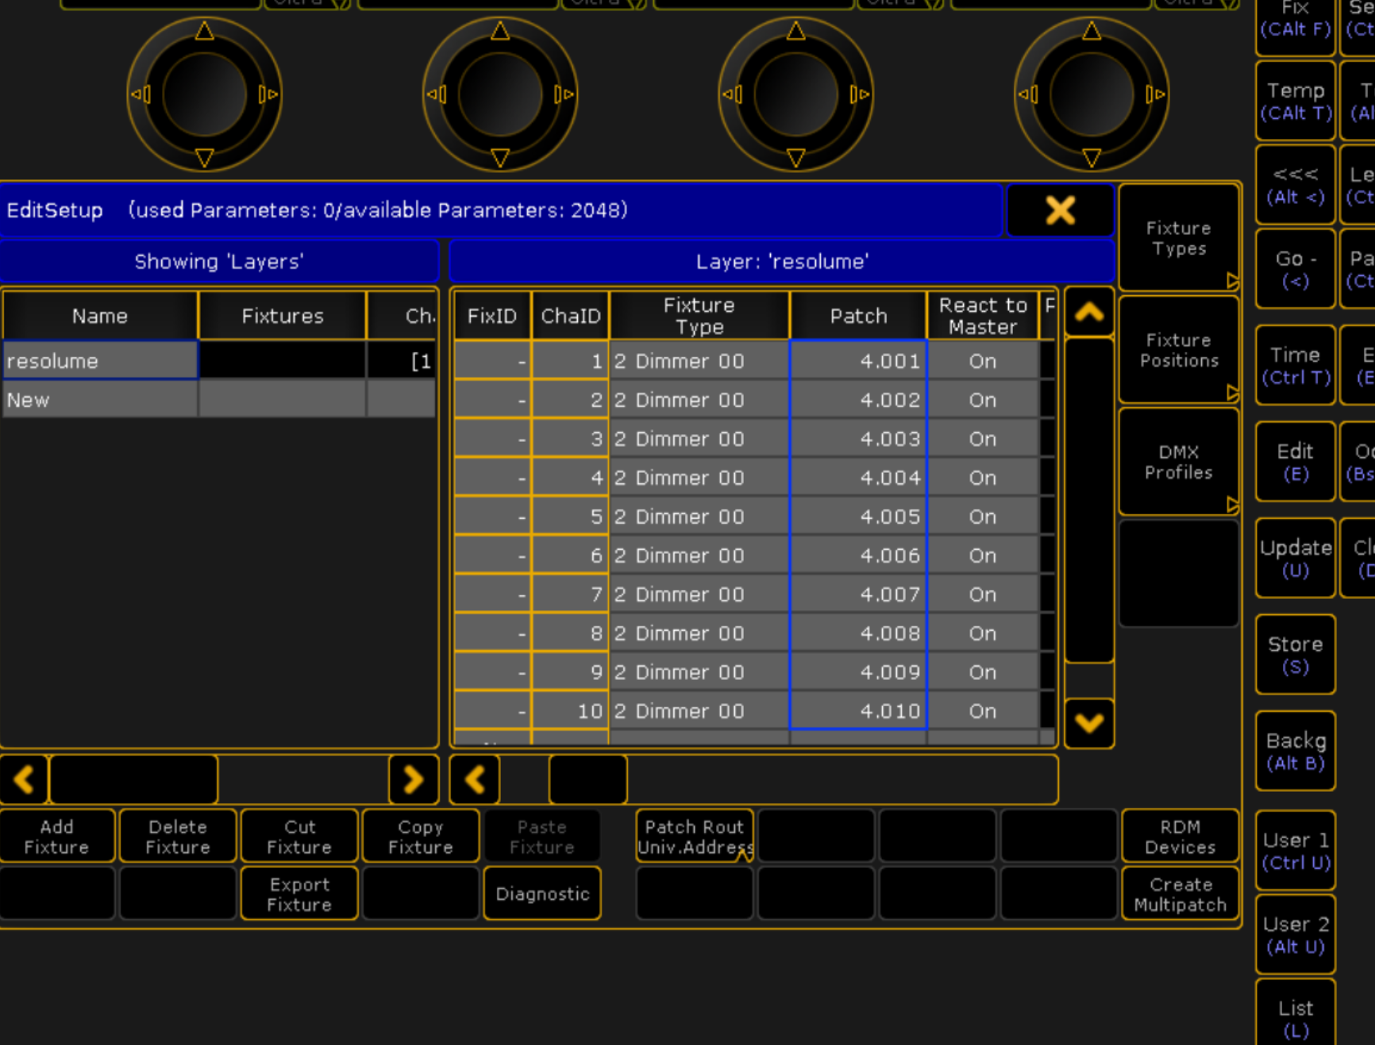Open the DMX Profiles menu
1375x1045 pixels.
point(1179,462)
